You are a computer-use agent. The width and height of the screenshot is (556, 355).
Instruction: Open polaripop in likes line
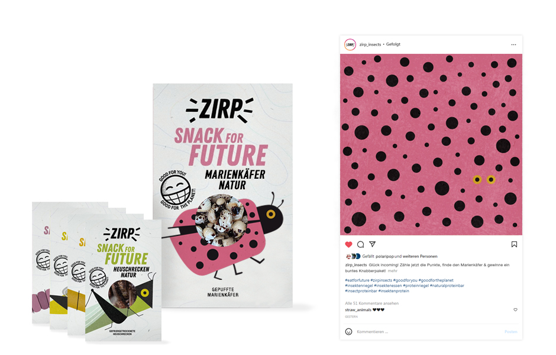[x=384, y=256]
